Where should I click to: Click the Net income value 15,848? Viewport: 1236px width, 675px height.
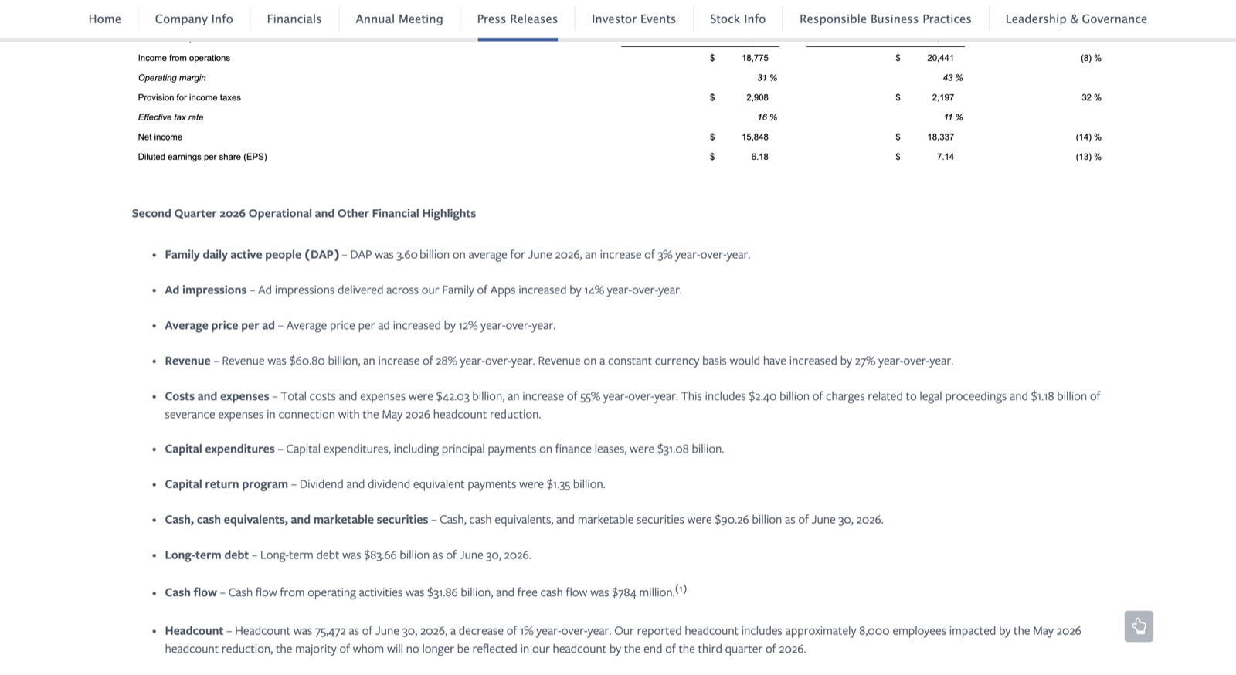pyautogui.click(x=755, y=137)
